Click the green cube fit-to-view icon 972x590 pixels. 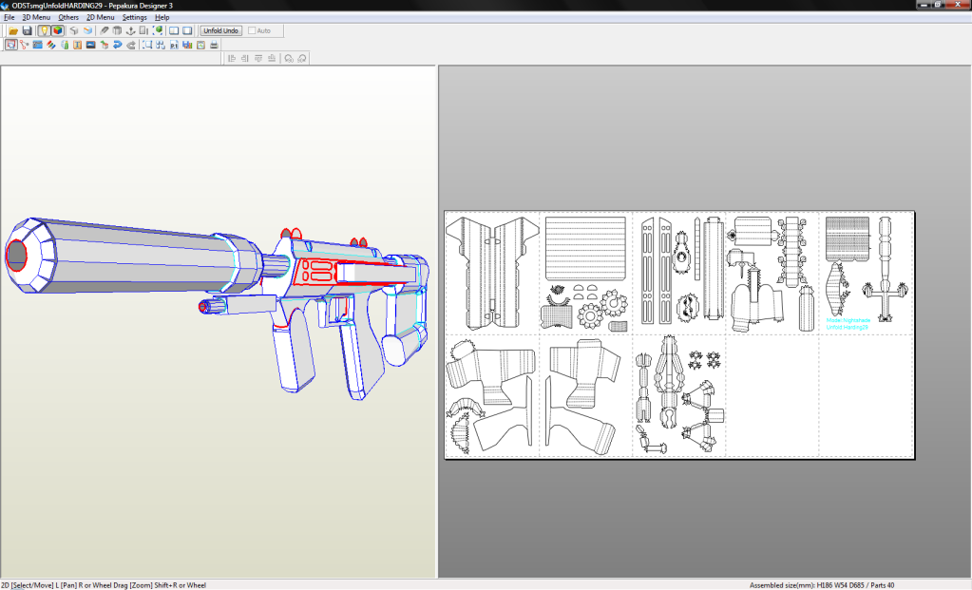[158, 30]
